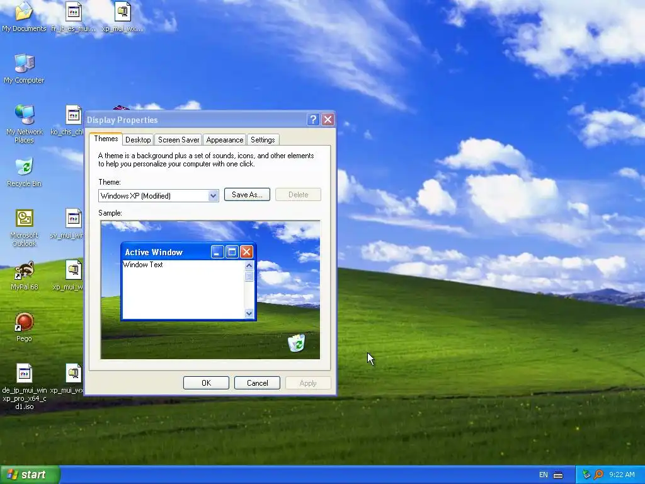This screenshot has width=645, height=484.
Task: Open the Screen Saver tab
Action: pyautogui.click(x=178, y=140)
